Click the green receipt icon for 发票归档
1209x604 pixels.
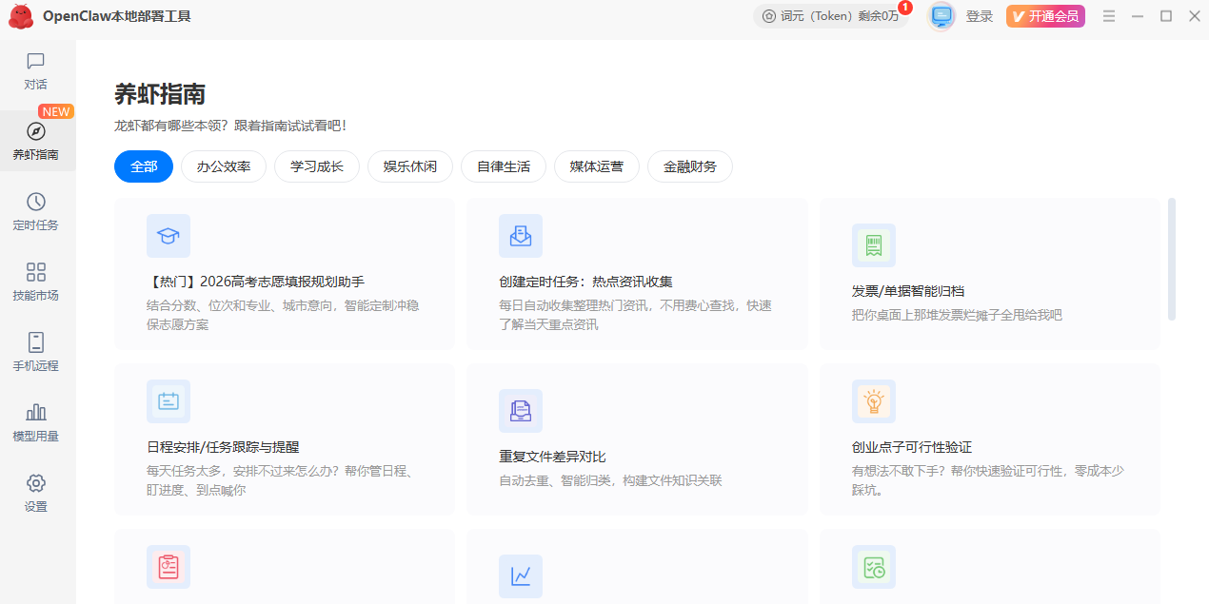tap(874, 245)
